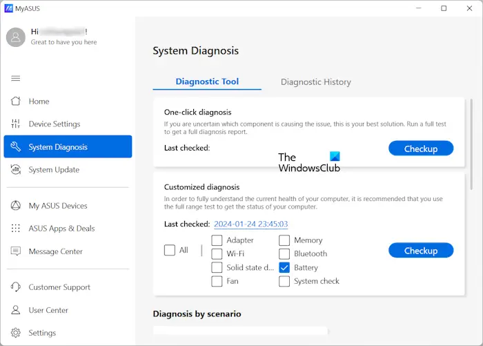483x346 pixels.
Task: Tick the All checkbox
Action: click(x=170, y=250)
